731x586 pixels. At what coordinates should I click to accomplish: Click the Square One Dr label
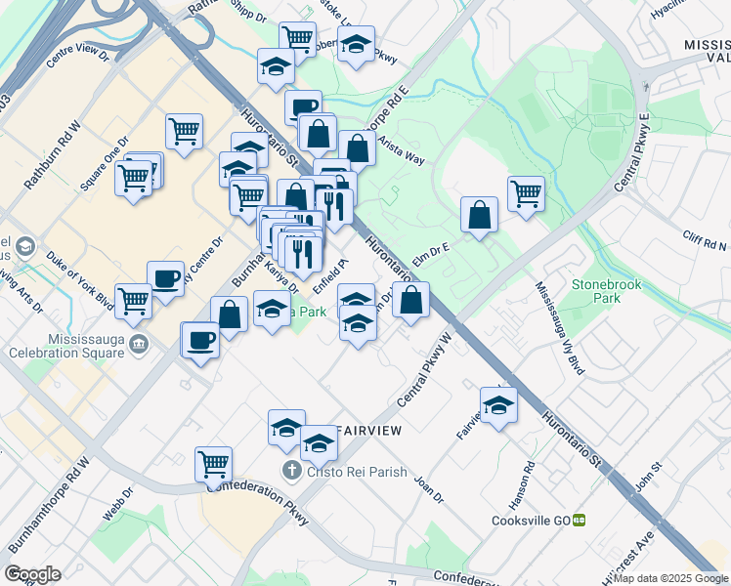[x=104, y=164]
